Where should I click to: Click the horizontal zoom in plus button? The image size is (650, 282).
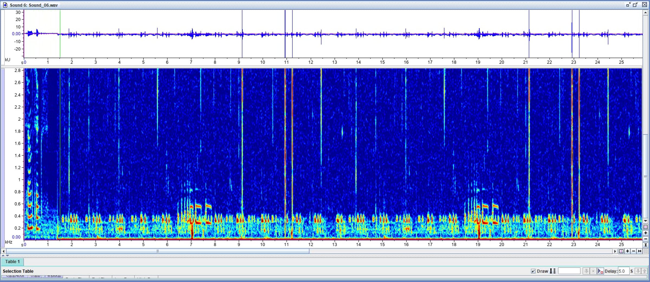[628, 251]
